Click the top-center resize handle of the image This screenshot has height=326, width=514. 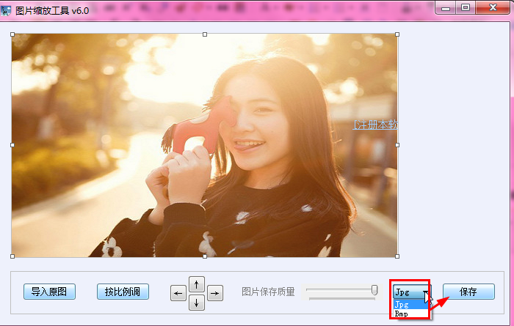point(205,34)
